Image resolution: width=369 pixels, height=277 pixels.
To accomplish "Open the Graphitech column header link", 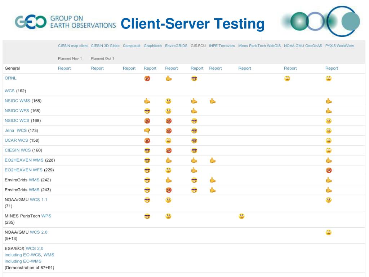I will [153, 46].
